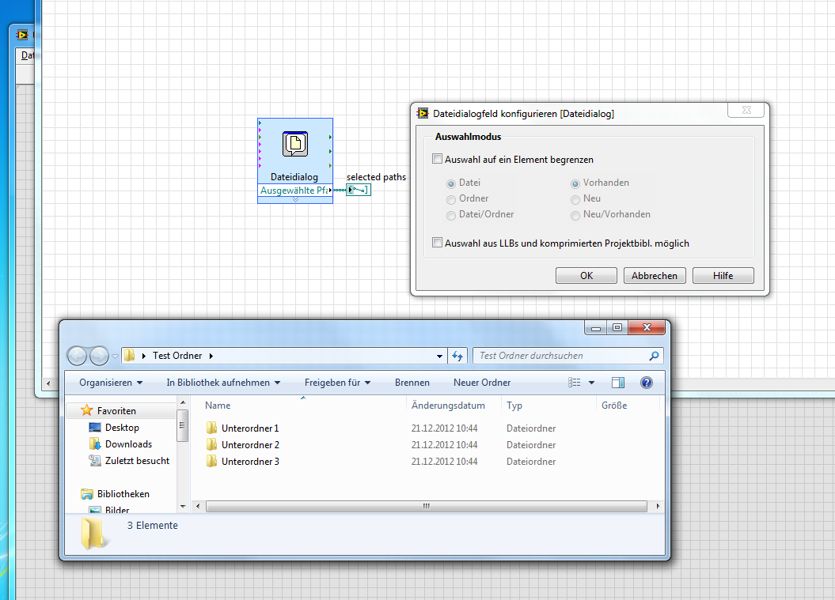Image resolution: width=835 pixels, height=600 pixels.
Task: Click navigation pane scroll up arrow
Action: click(x=183, y=402)
